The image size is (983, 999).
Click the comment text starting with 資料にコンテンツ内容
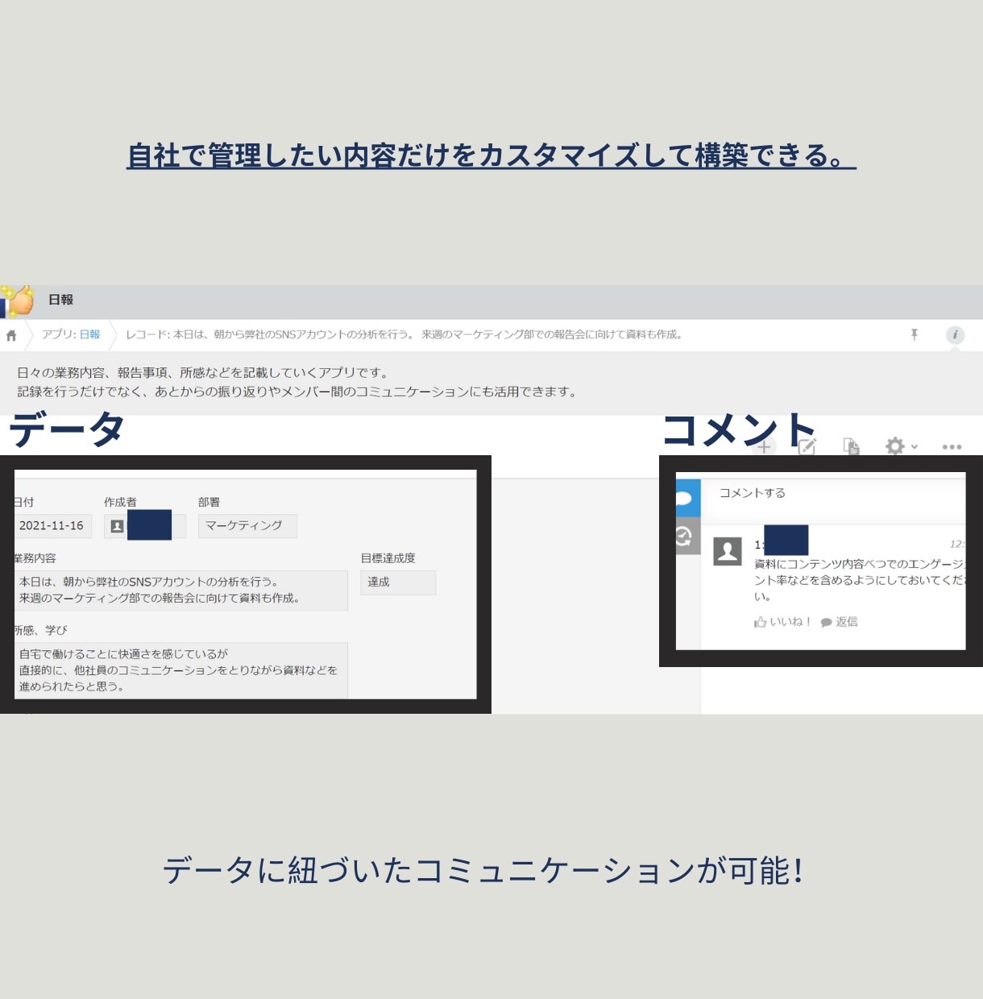pos(859,580)
